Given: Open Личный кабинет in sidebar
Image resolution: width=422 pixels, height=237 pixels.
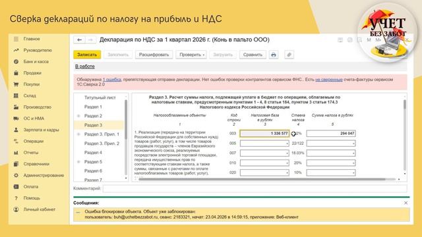Looking at the screenshot, I should (x=40, y=209).
